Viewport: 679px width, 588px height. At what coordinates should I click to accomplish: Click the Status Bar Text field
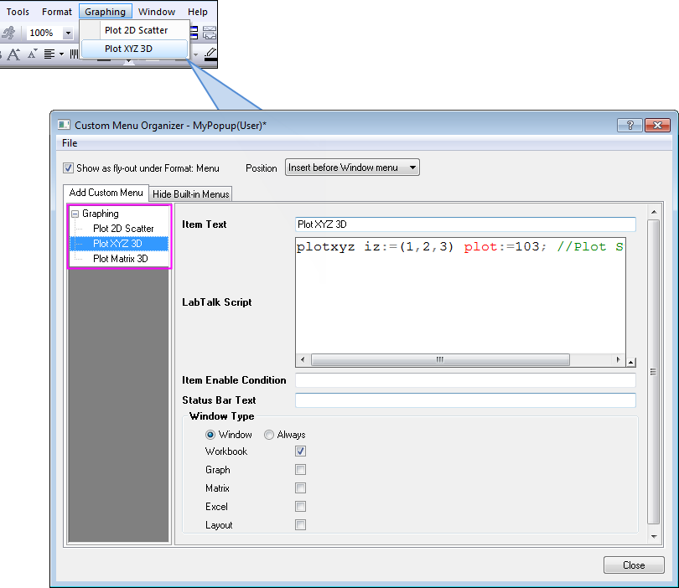tap(465, 400)
